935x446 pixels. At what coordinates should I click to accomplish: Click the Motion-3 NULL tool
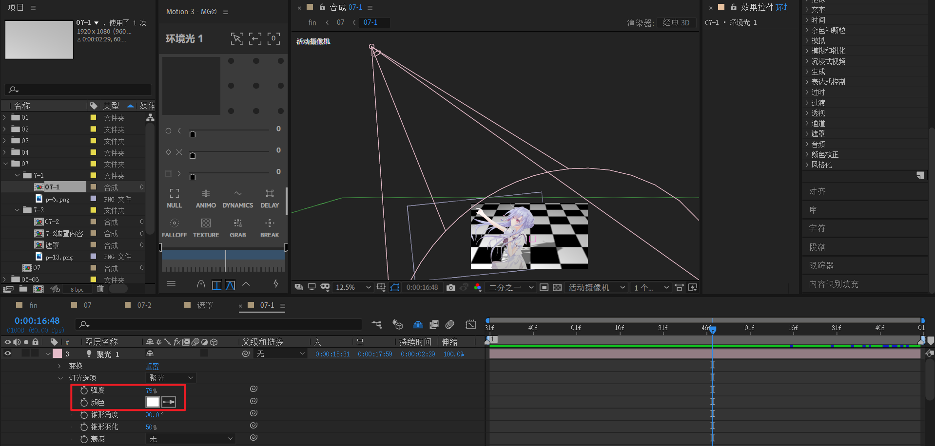pyautogui.click(x=174, y=199)
